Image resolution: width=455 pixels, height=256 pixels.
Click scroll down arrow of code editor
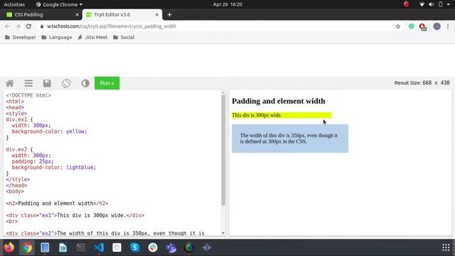[223, 233]
